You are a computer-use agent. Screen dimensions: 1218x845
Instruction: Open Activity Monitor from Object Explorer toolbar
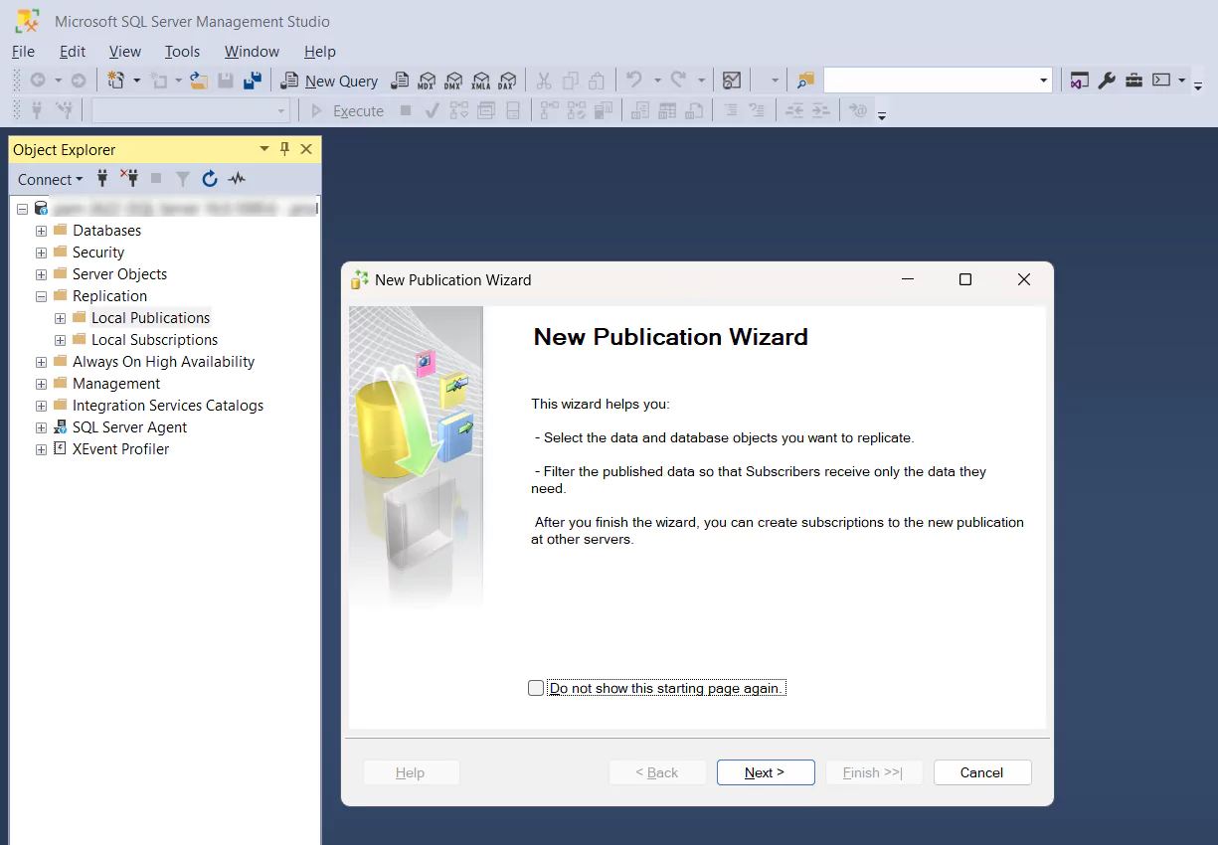[236, 179]
